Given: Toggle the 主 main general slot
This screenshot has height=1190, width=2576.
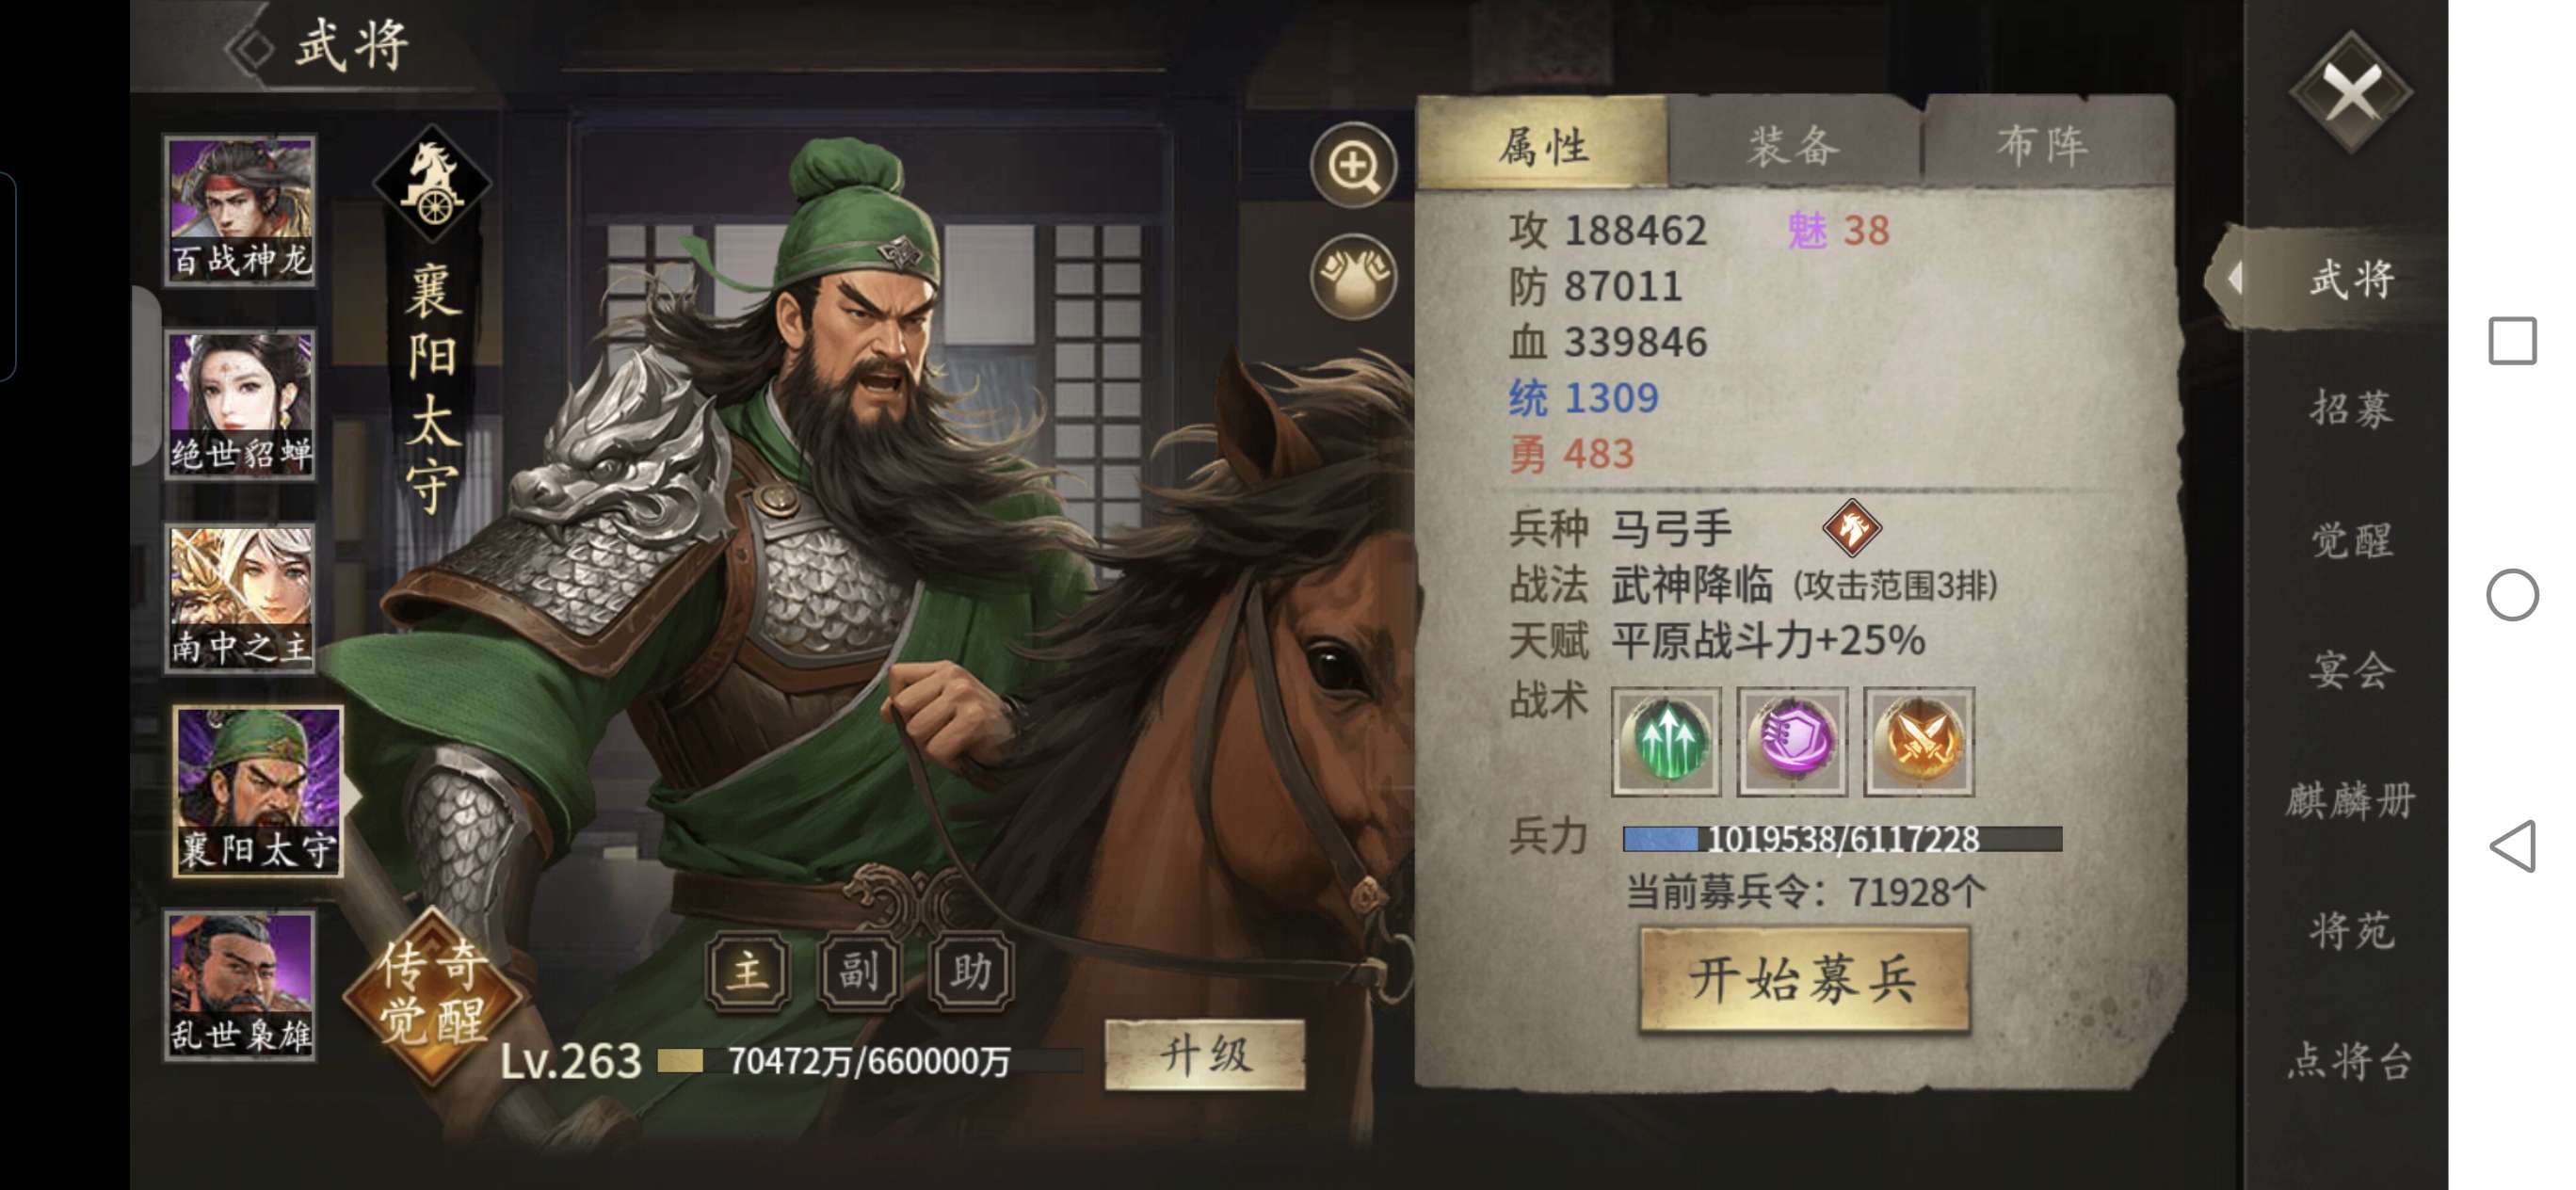Looking at the screenshot, I should point(748,970).
